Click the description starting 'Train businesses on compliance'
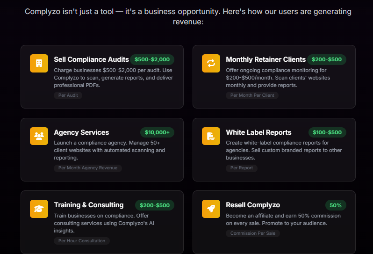Screen dimensions: 373x254 (104, 223)
